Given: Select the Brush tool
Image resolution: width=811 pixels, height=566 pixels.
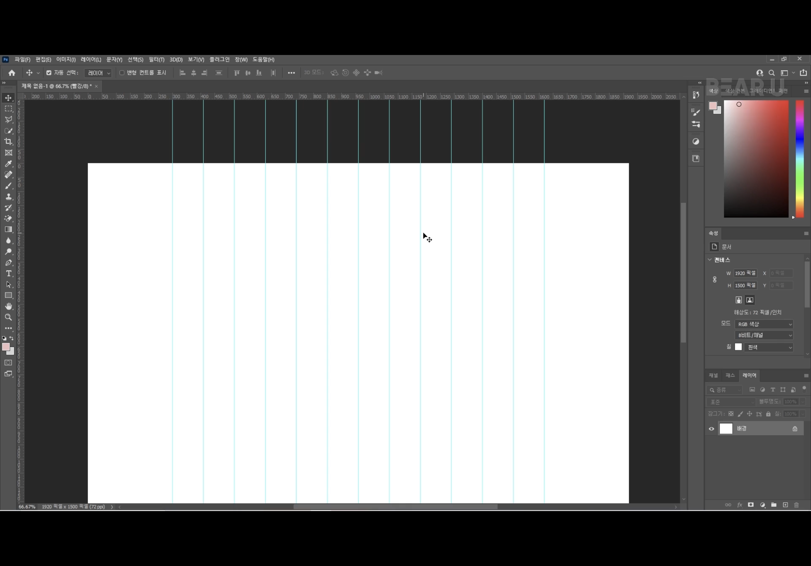Looking at the screenshot, I should pyautogui.click(x=8, y=186).
